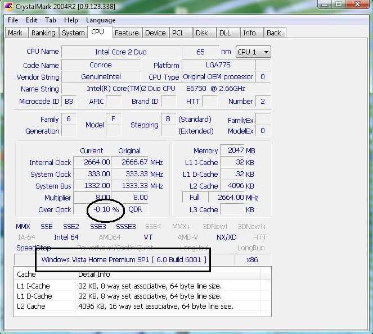Viewport: 373px width, 334px height.
Task: Click the QDR field
Action: coord(136,209)
